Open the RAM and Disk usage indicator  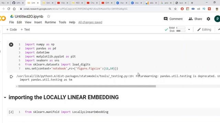[x=177, y=29]
